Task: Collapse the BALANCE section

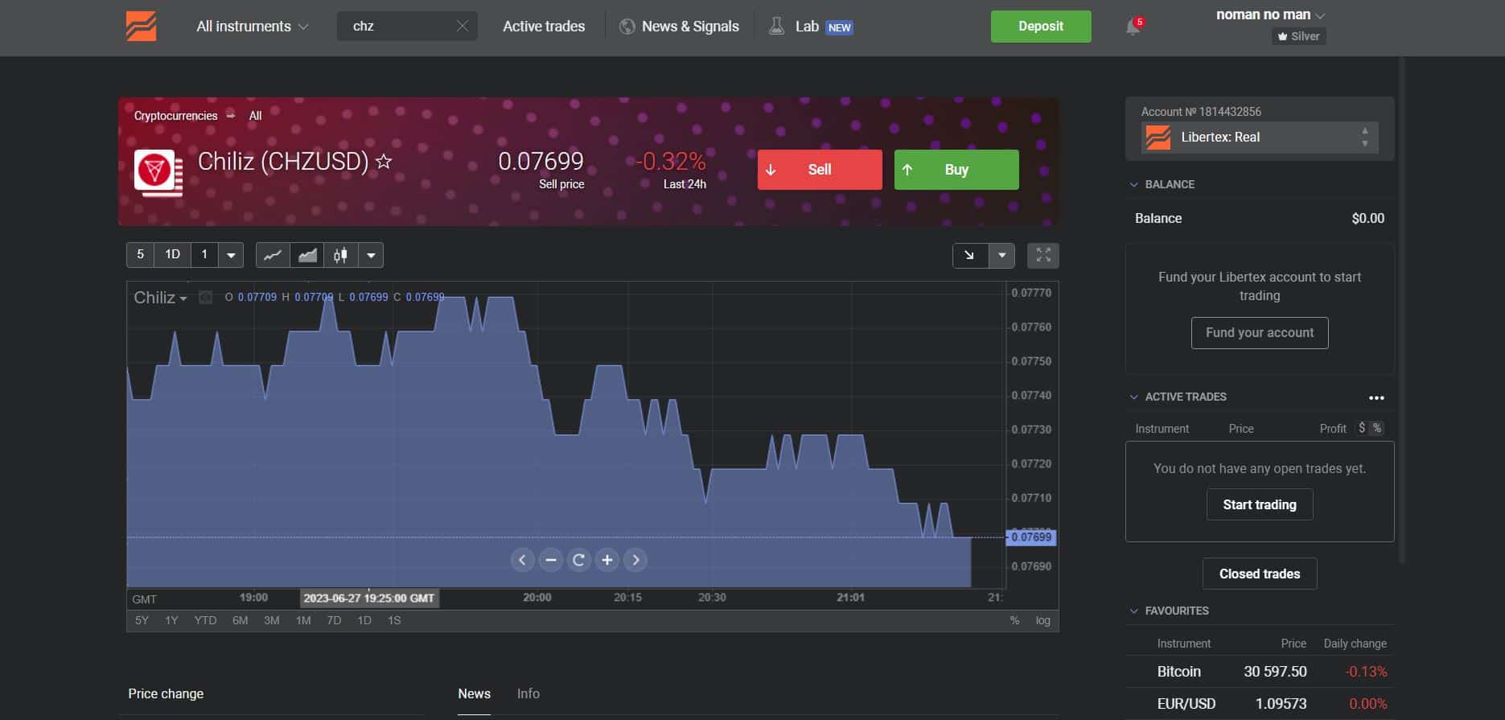Action: [x=1162, y=184]
